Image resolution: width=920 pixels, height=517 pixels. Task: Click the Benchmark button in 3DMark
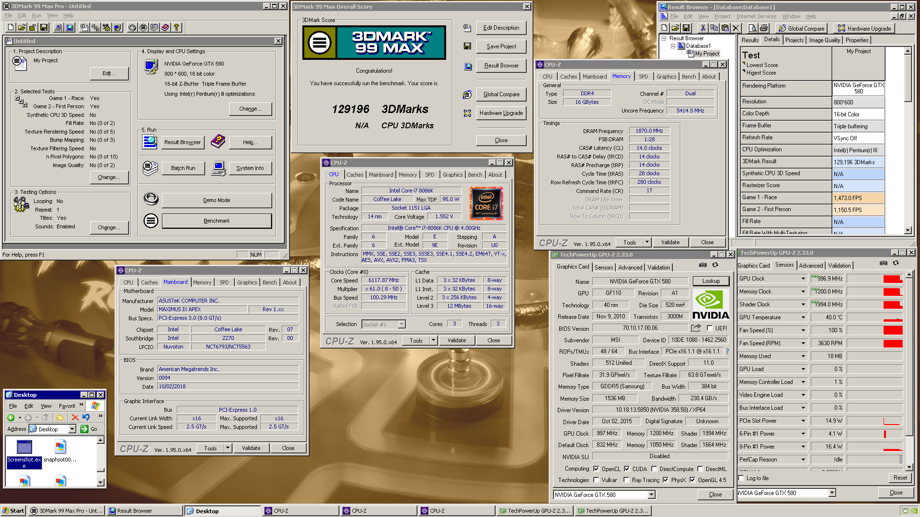(217, 221)
